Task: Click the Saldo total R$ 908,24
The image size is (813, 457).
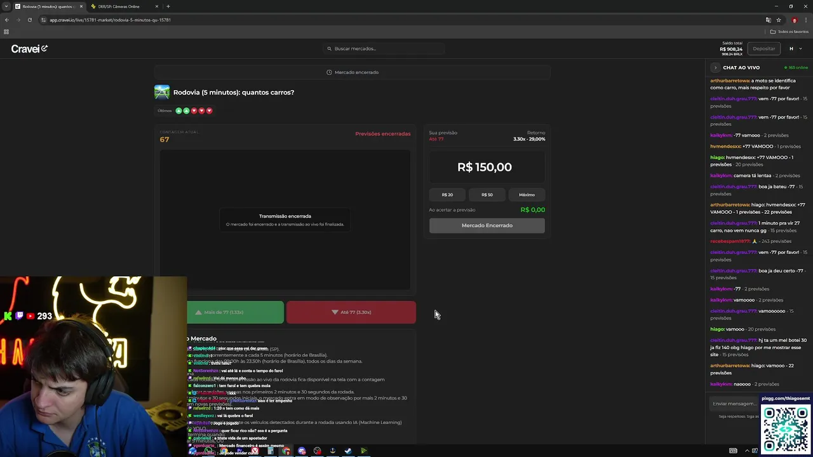Action: (x=731, y=49)
